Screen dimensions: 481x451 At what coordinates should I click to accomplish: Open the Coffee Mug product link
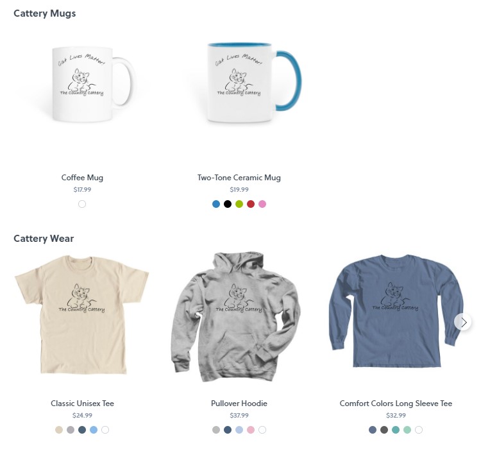click(82, 178)
